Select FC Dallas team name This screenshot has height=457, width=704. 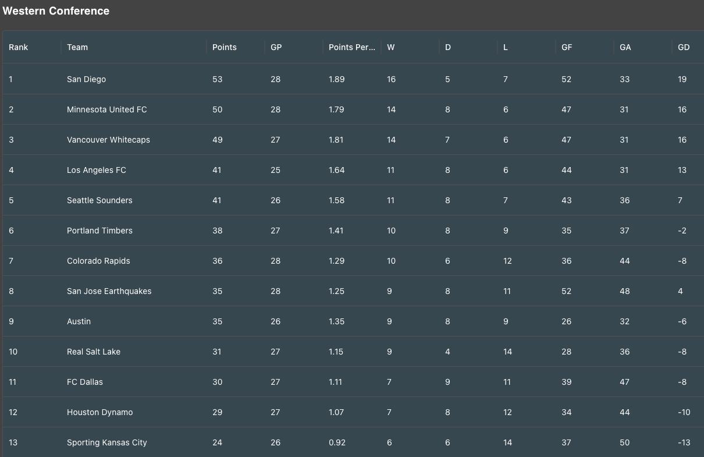pos(85,382)
